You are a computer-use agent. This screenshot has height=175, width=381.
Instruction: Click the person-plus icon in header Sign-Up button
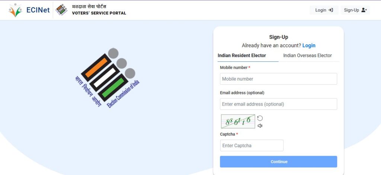[x=364, y=10]
